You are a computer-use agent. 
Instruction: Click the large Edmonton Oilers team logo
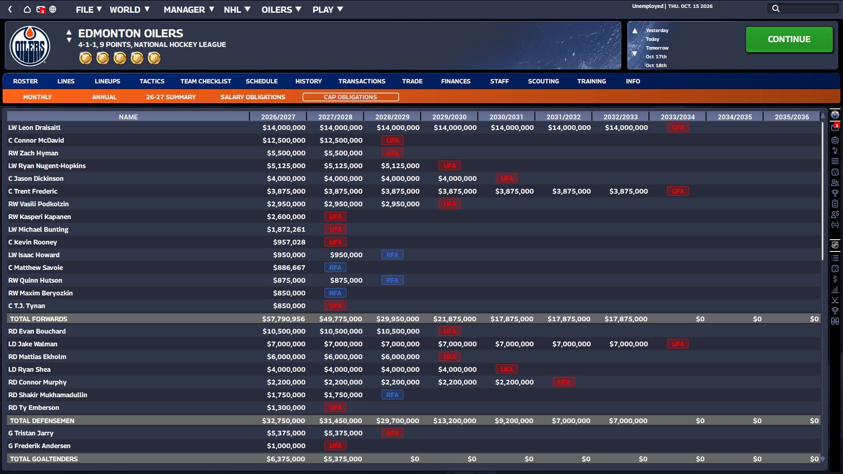tap(30, 46)
